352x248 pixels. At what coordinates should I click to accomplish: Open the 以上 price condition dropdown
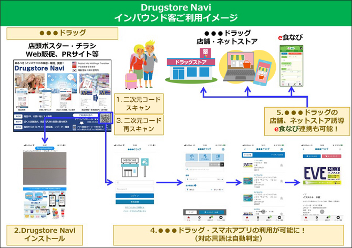[220, 179]
